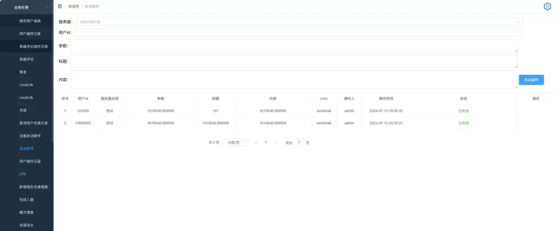Click the 发送邮件 blue submit button

click(x=531, y=80)
